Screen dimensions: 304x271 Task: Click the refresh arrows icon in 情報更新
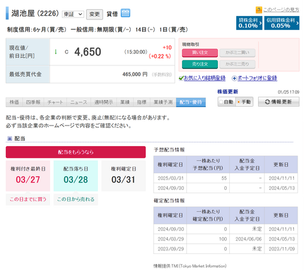[267, 102]
